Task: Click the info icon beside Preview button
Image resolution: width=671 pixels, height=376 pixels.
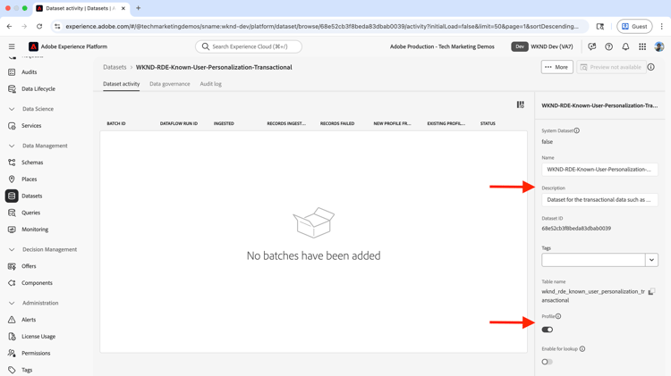Action: pos(651,67)
